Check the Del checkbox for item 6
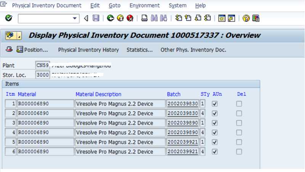This screenshot has height=172, width=305. click(x=239, y=151)
